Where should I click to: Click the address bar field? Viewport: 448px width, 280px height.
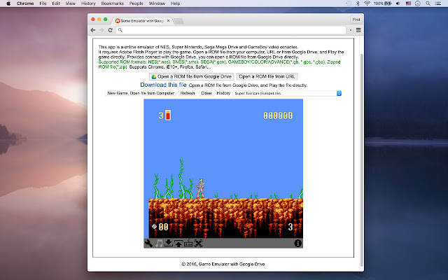point(231,30)
